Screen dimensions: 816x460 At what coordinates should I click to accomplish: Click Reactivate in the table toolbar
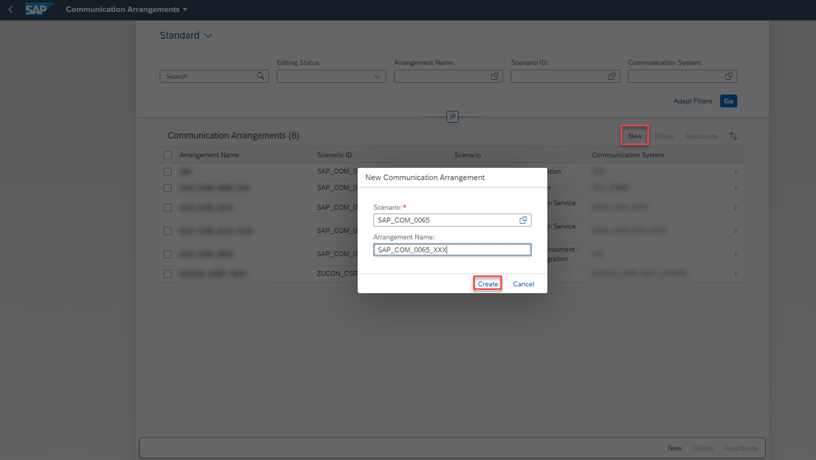702,136
